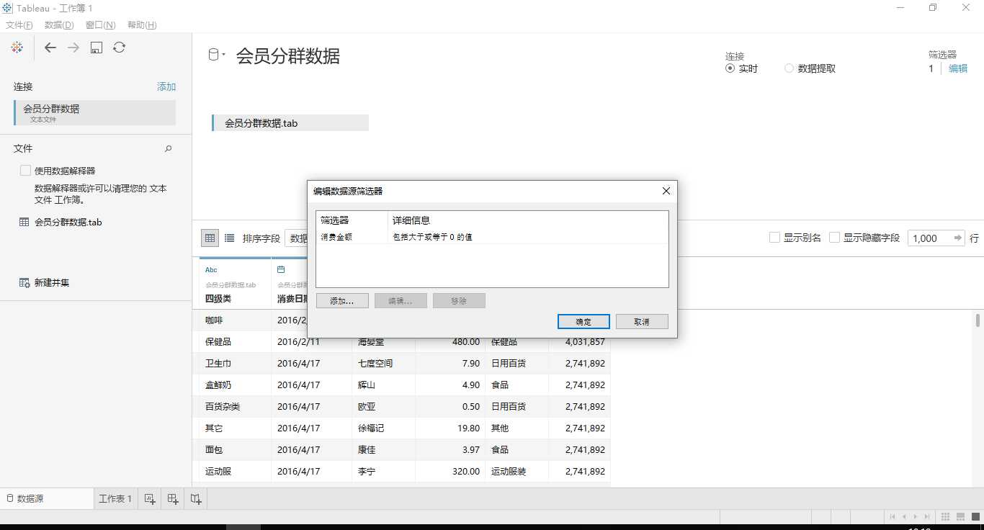Click the Abc type icon on 四级类
This screenshot has height=530, width=984.
211,270
